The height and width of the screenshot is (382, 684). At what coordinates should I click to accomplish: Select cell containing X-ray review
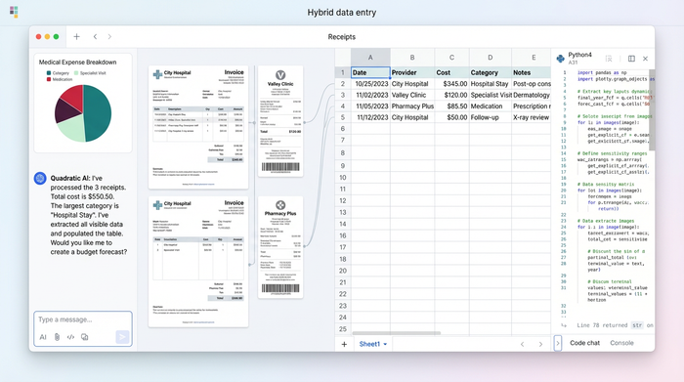[x=532, y=118]
